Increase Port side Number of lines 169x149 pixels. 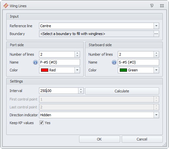click(x=77, y=53)
